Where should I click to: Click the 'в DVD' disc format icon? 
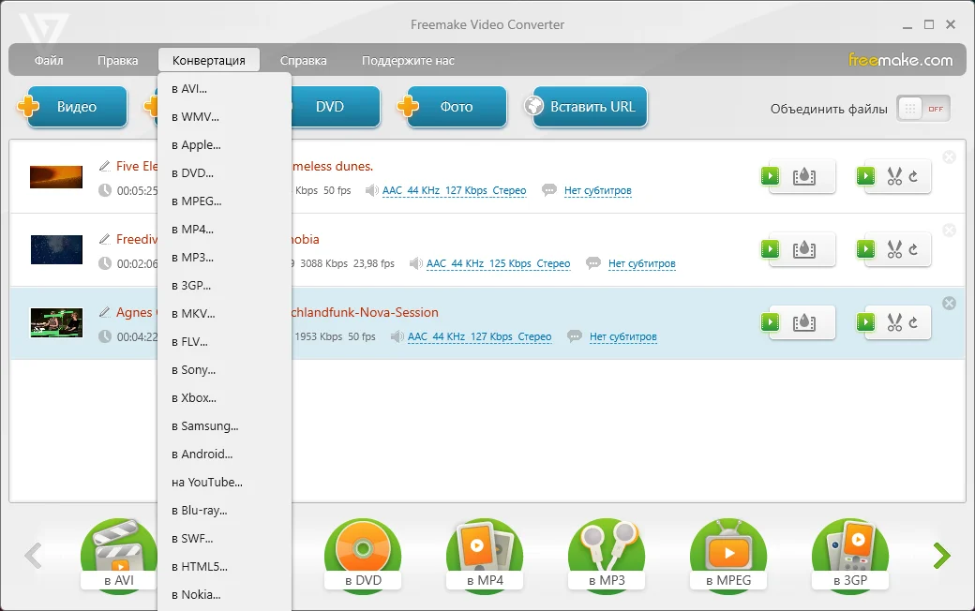pyautogui.click(x=362, y=555)
